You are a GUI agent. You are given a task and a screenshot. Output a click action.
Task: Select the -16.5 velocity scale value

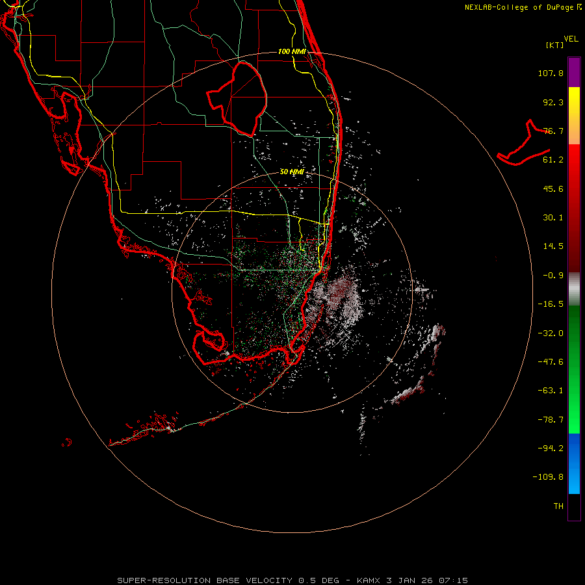point(551,304)
